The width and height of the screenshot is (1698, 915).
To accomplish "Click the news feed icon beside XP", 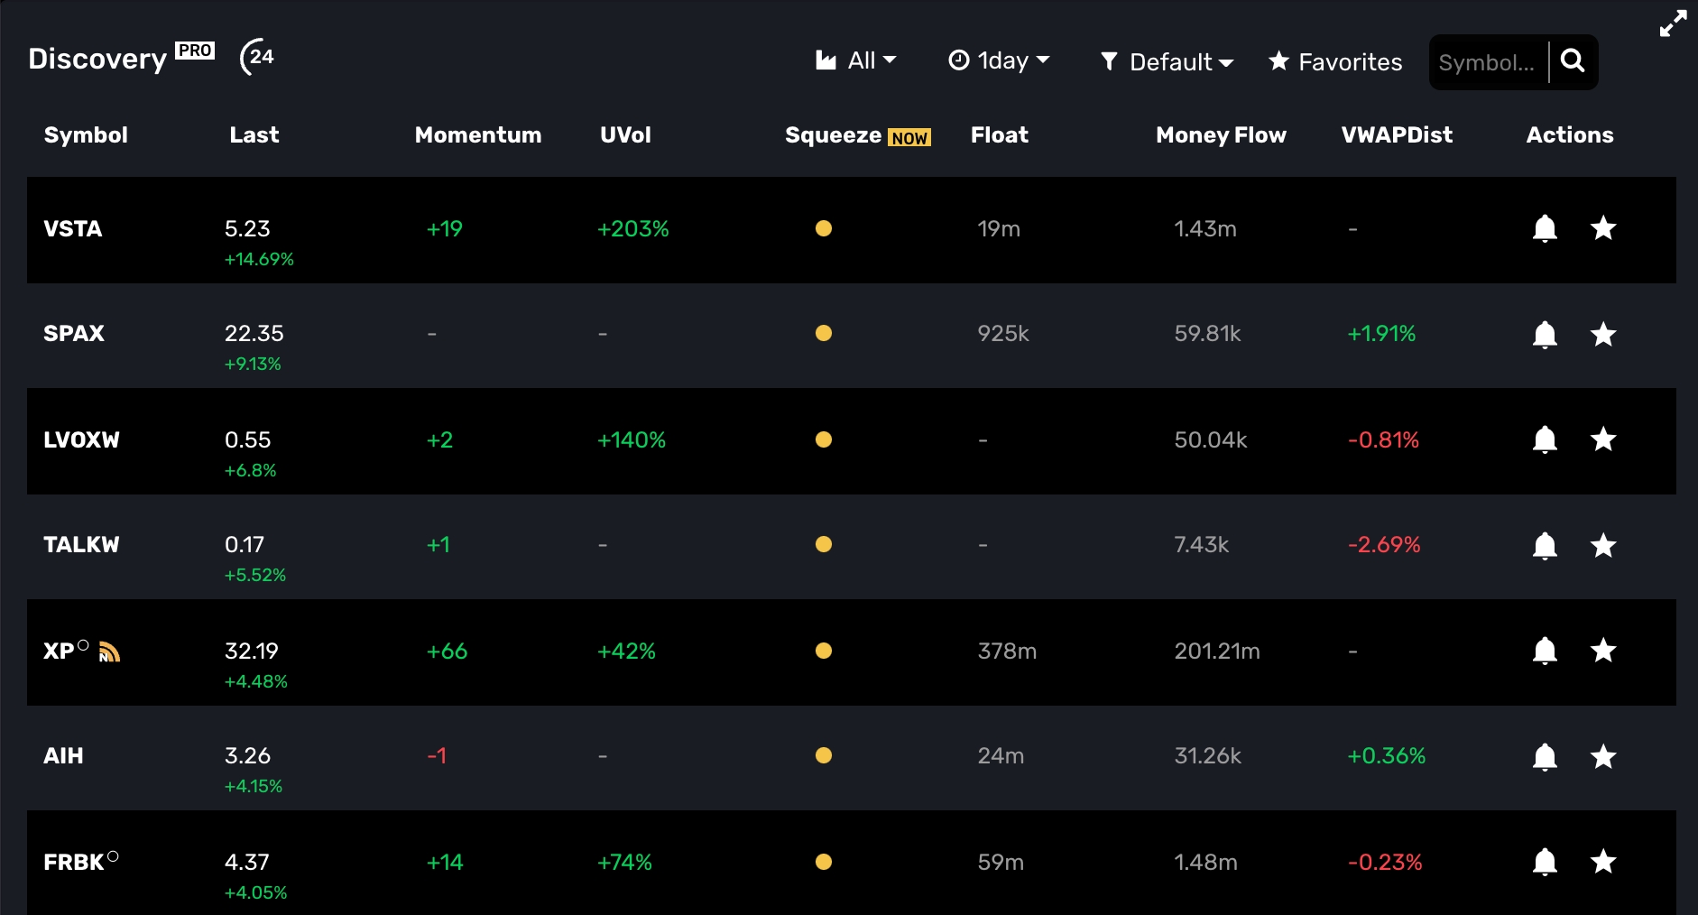I will (x=109, y=652).
